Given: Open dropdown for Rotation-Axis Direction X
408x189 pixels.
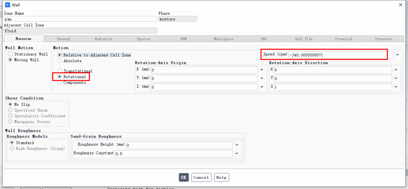Looking at the screenshot, I should click(396, 70).
